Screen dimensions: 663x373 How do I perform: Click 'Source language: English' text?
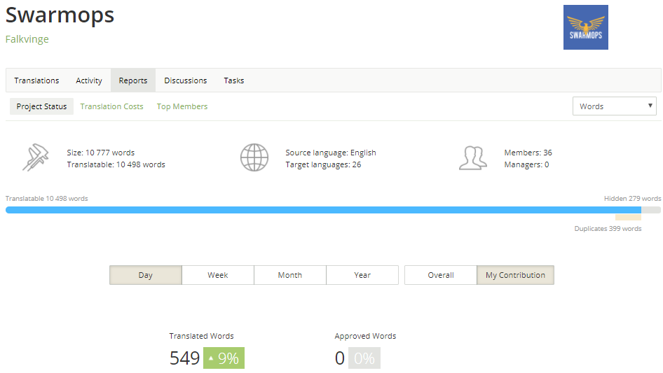[331, 153]
